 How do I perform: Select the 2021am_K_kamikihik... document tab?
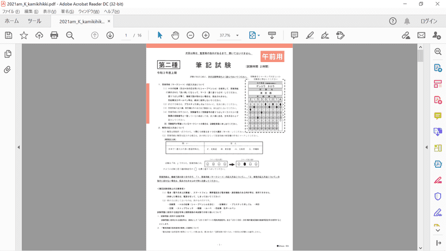[x=82, y=21]
